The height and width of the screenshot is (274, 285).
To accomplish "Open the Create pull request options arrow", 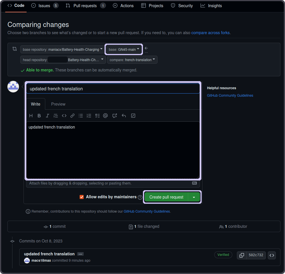I will (x=194, y=197).
